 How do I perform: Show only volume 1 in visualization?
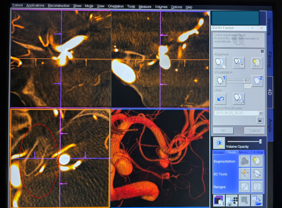[x=220, y=81]
